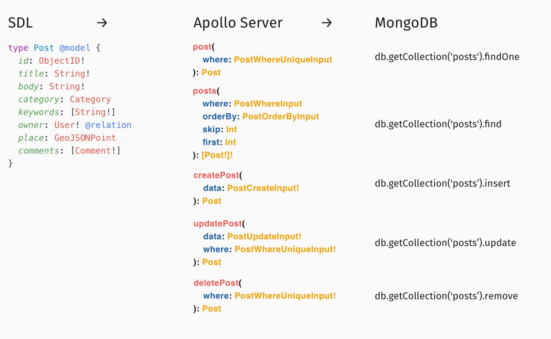This screenshot has height=339, width=551.
Task: Click db.getCollection('posts').insert text
Action: tap(443, 184)
